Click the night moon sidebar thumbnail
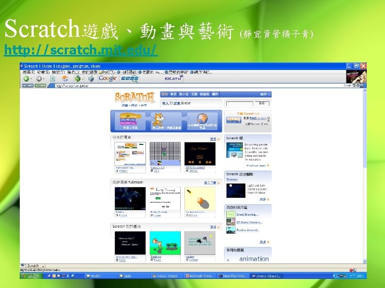This screenshot has height=288, width=385. point(236,190)
